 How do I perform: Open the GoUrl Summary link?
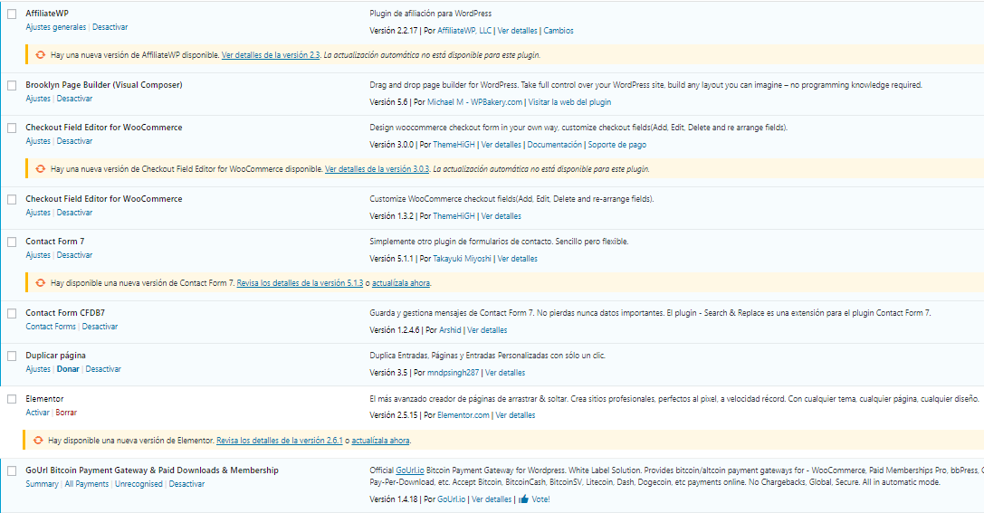tap(42, 485)
